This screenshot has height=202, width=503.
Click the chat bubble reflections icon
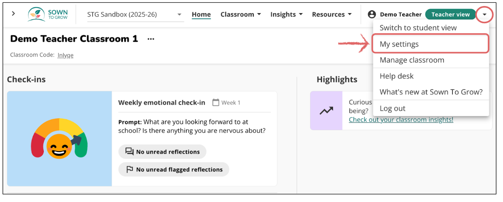(x=129, y=152)
